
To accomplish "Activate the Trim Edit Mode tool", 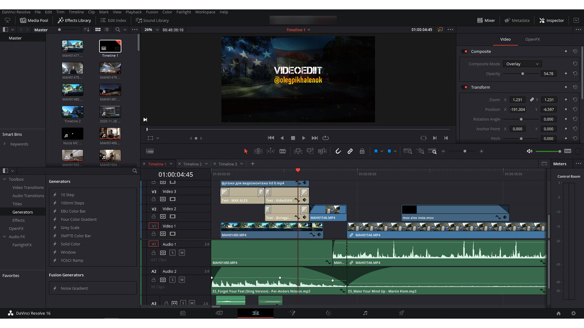I will (258, 151).
